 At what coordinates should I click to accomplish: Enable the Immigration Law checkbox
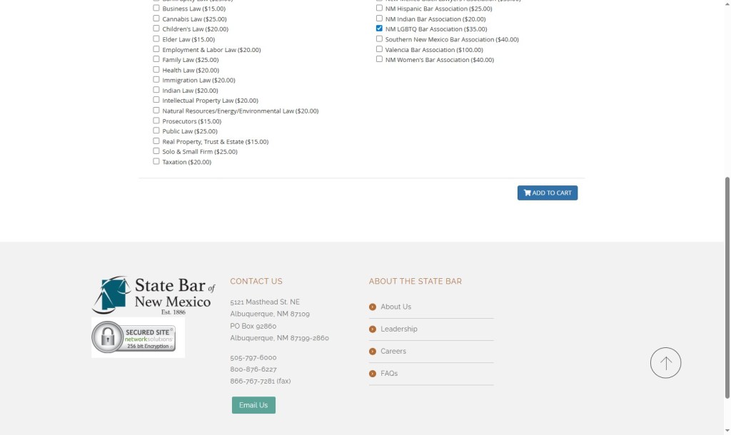[156, 80]
